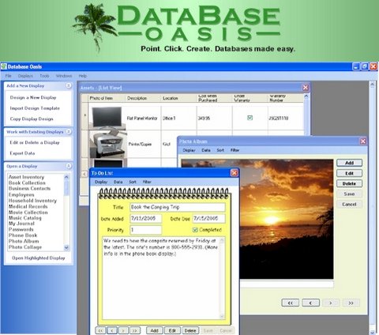This screenshot has width=379, height=335.
Task: Close the Photo Album window
Action: point(363,141)
